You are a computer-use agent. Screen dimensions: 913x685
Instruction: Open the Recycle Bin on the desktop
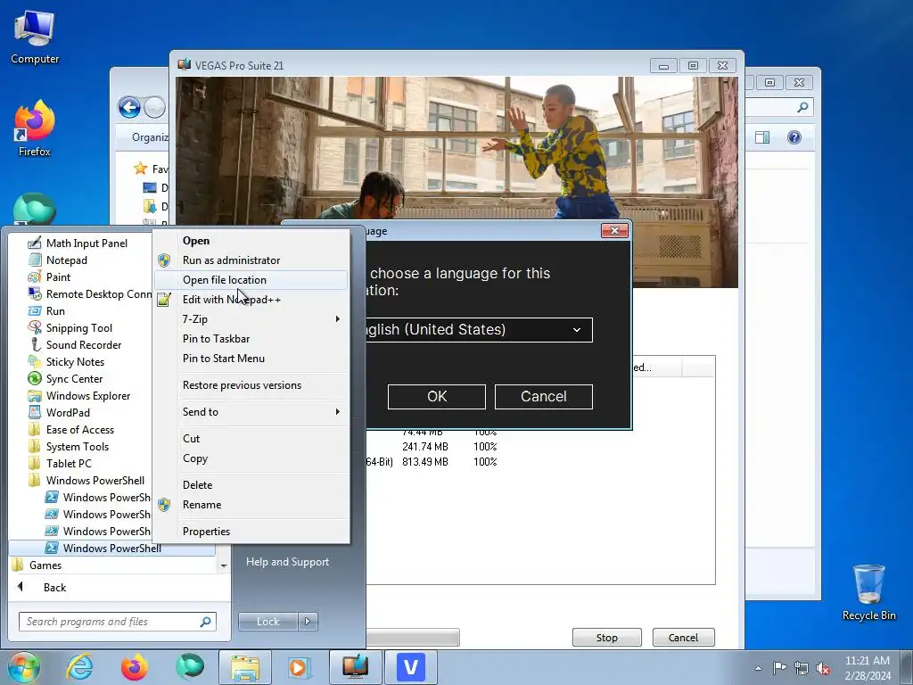tap(868, 593)
